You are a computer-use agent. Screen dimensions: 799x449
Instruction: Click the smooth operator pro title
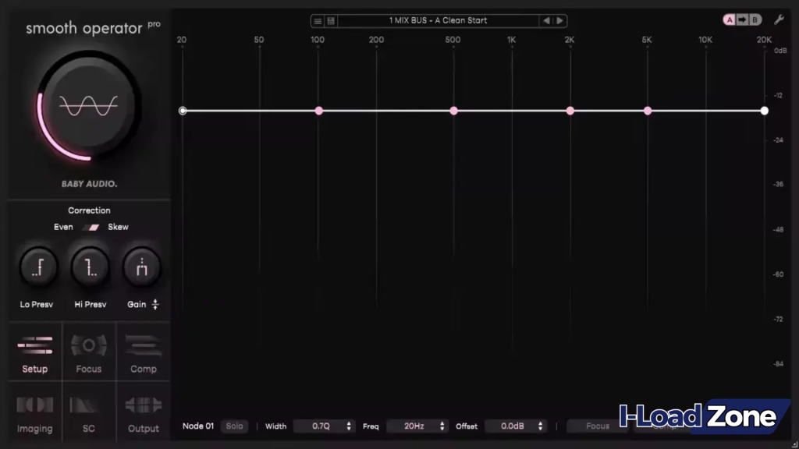[94, 27]
